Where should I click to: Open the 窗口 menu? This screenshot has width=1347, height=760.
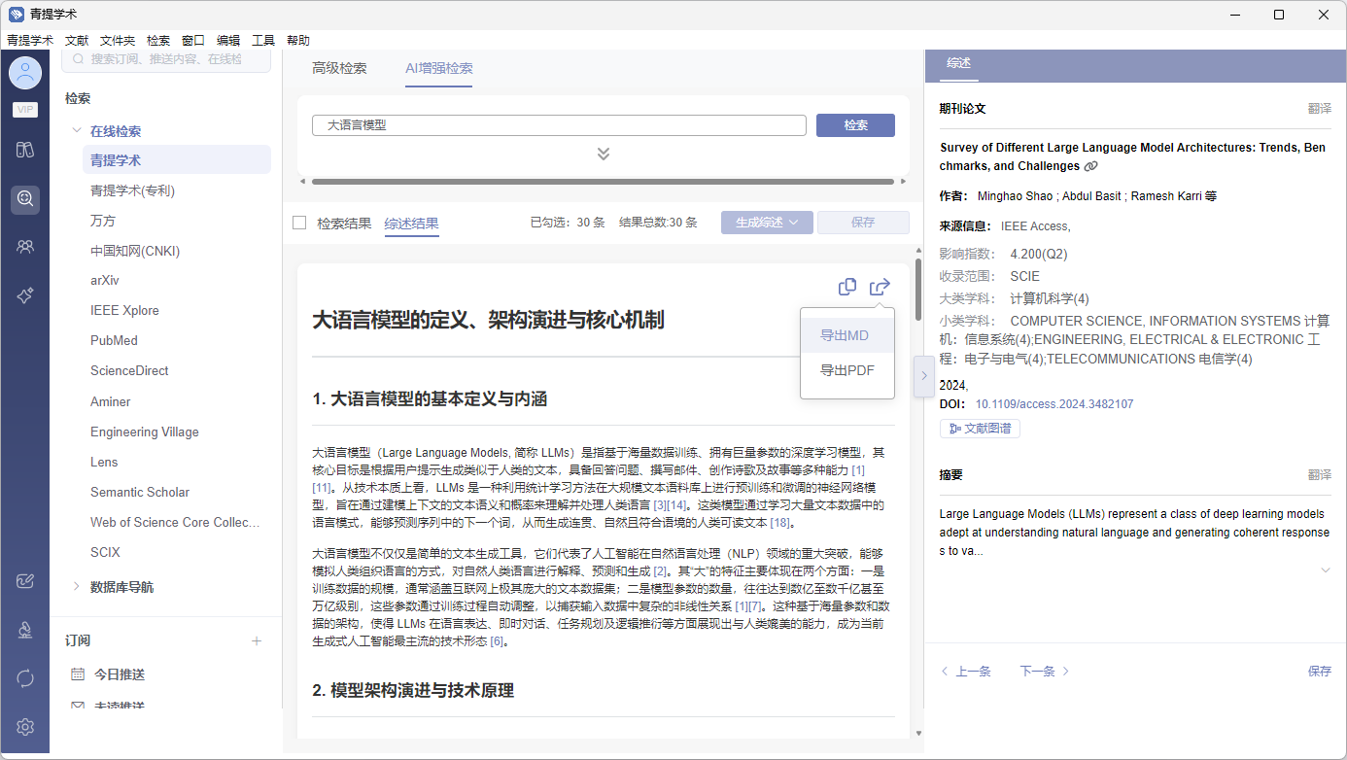coord(193,41)
